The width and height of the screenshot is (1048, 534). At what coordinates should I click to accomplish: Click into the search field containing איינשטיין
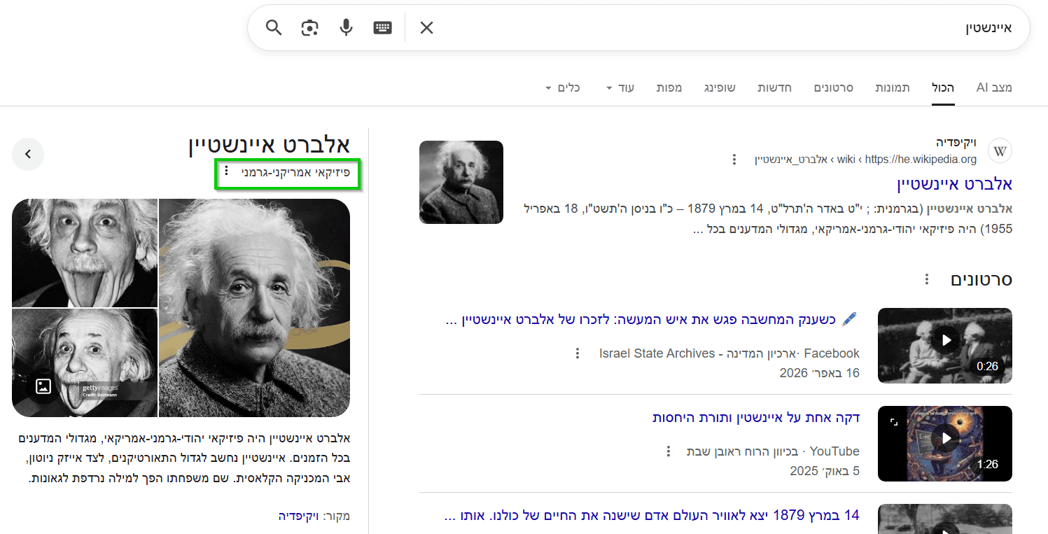(725, 28)
